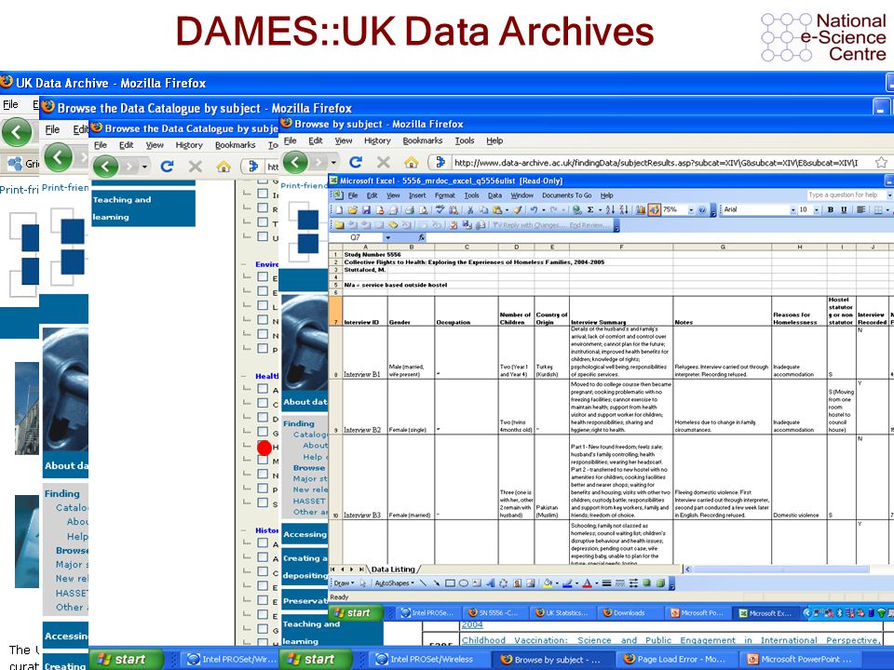Viewport: 894px width, 670px height.
Task: Click Shadow Style icon on Drawing toolbar
Action: tap(646, 583)
